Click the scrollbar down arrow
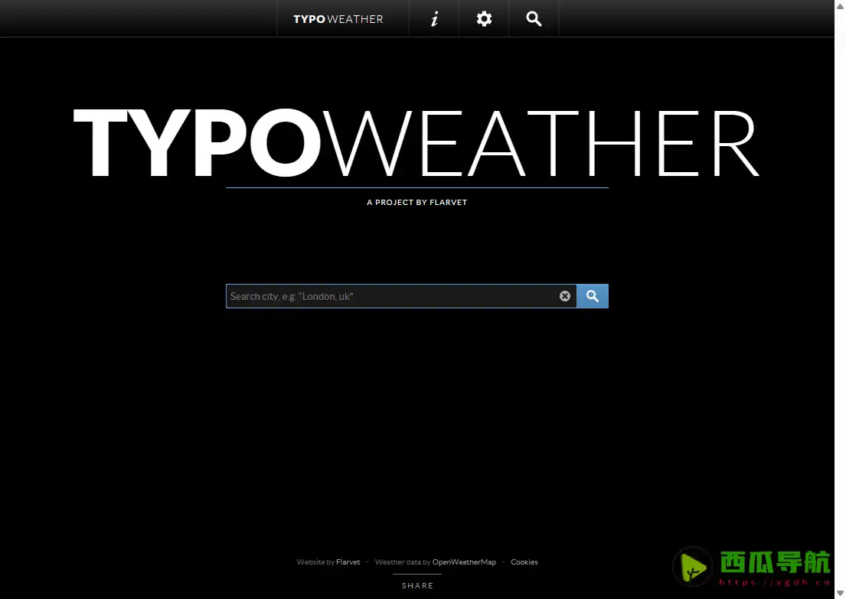This screenshot has width=846, height=599. tap(841, 593)
